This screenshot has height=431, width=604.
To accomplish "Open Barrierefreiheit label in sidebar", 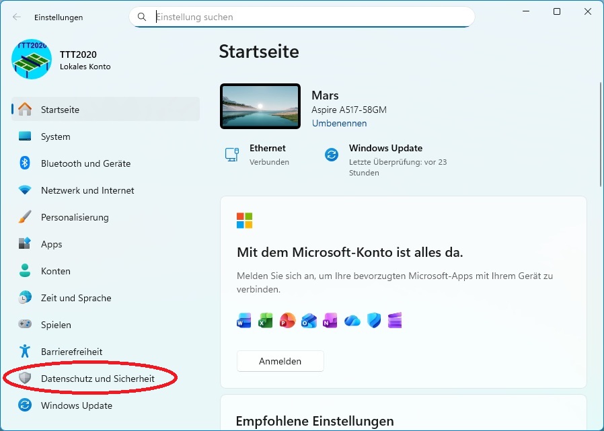I will (x=72, y=351).
